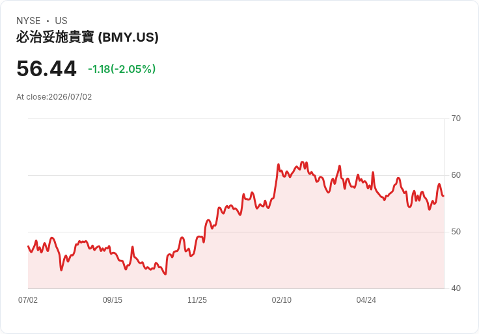This screenshot has width=479, height=334.
Task: Click the 60 y-axis price label
Action: coord(456,175)
